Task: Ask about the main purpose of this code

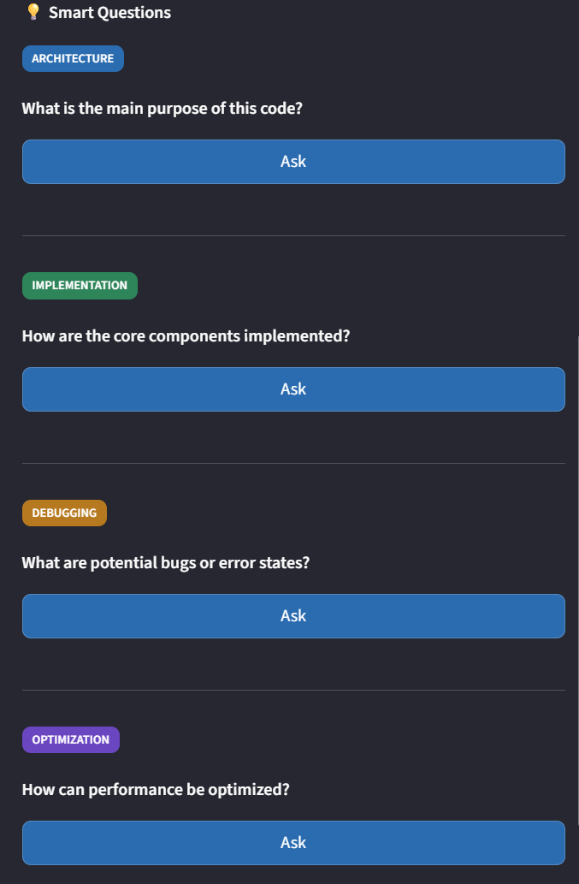Action: [293, 162]
